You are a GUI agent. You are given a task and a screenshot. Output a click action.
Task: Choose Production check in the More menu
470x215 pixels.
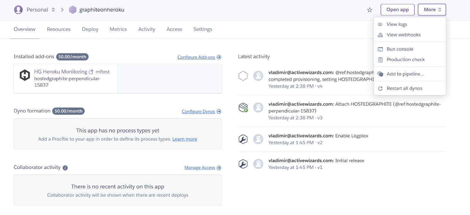410,60
